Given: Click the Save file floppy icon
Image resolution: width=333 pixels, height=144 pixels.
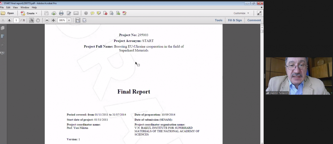Looking at the screenshot, I should 46,13.
